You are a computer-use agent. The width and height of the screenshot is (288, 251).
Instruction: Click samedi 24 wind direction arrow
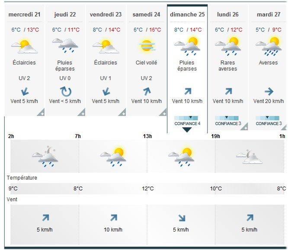pos(147,91)
